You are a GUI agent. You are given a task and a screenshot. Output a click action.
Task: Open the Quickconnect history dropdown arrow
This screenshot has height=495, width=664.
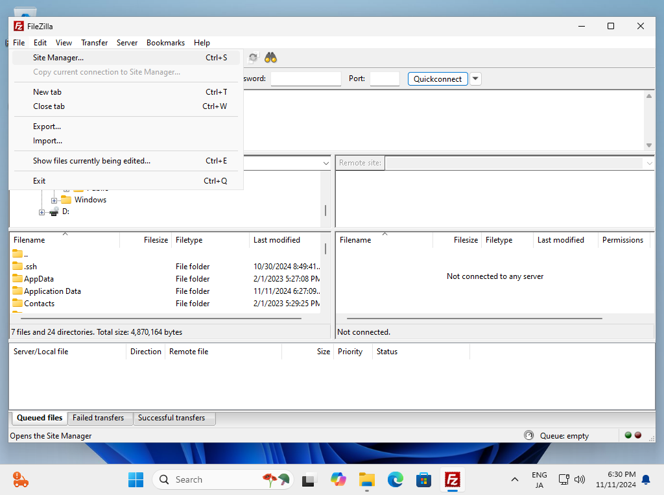[x=475, y=79]
